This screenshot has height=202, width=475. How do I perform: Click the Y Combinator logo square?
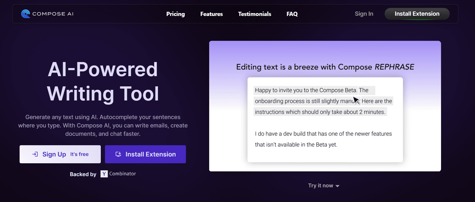pos(104,174)
